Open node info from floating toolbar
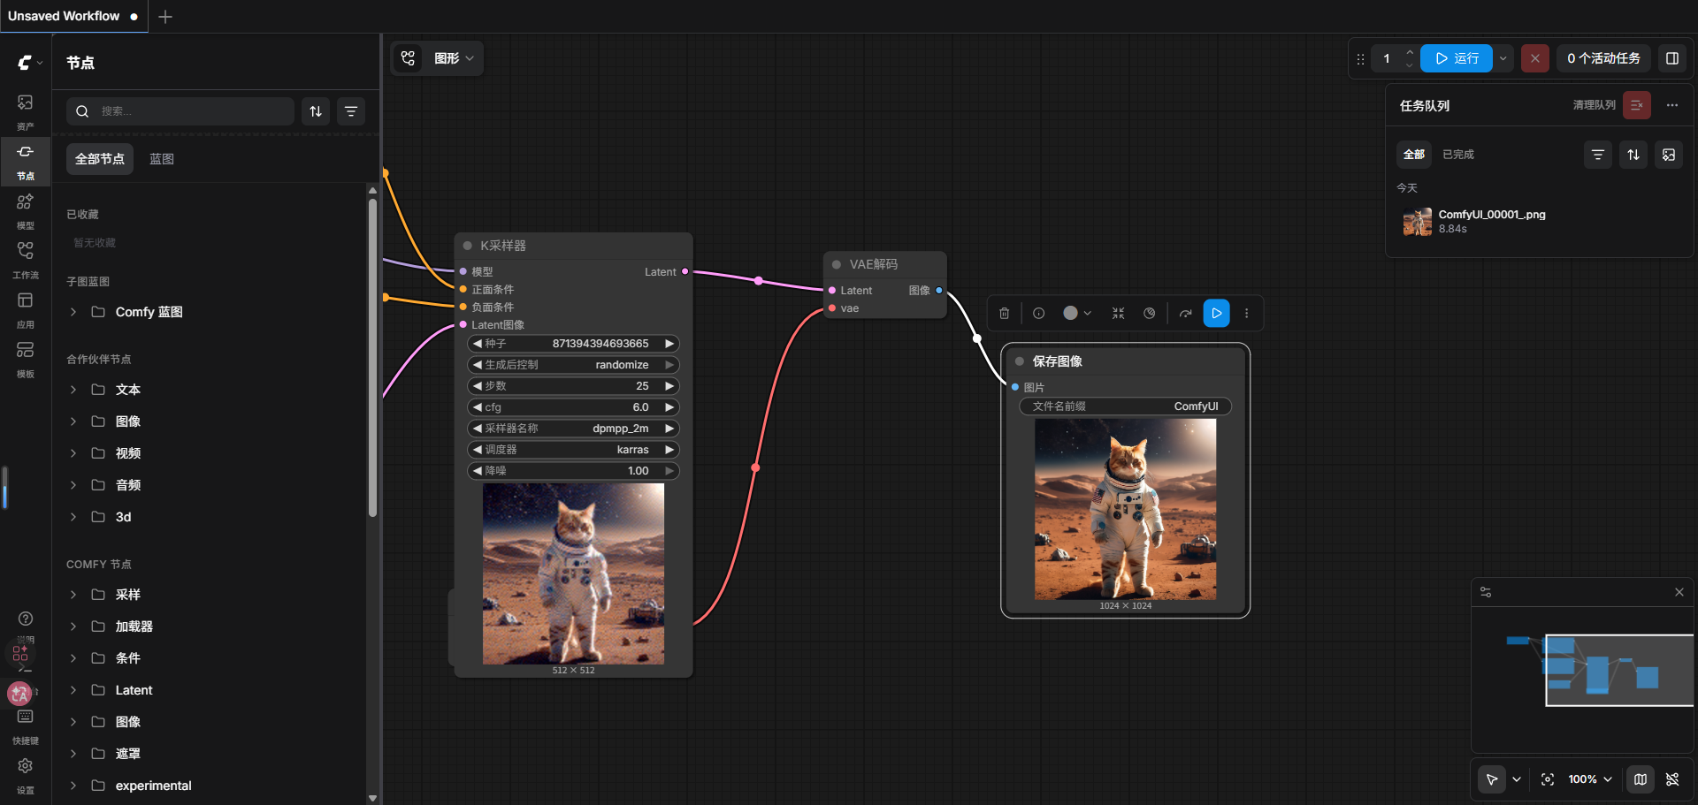 click(1038, 313)
